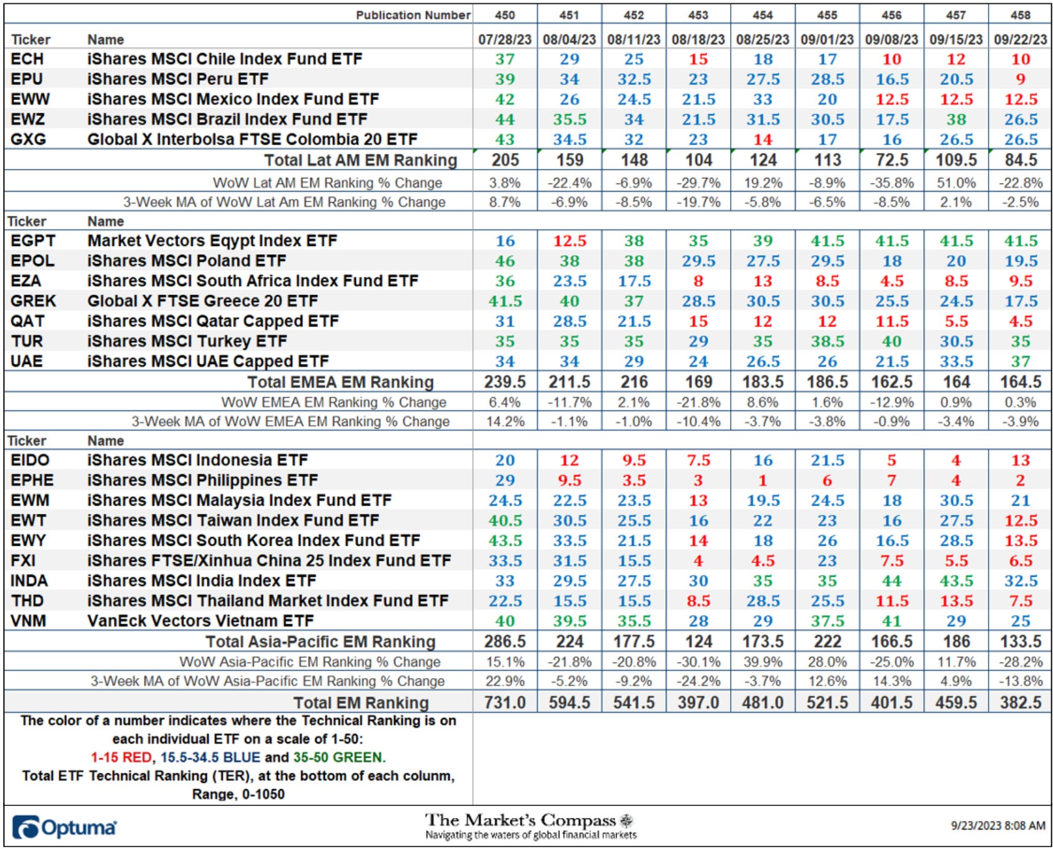Viewport: 1053px width, 849px height.
Task: Click 3-Week MA of WoW EMEA label
Action: (290, 422)
